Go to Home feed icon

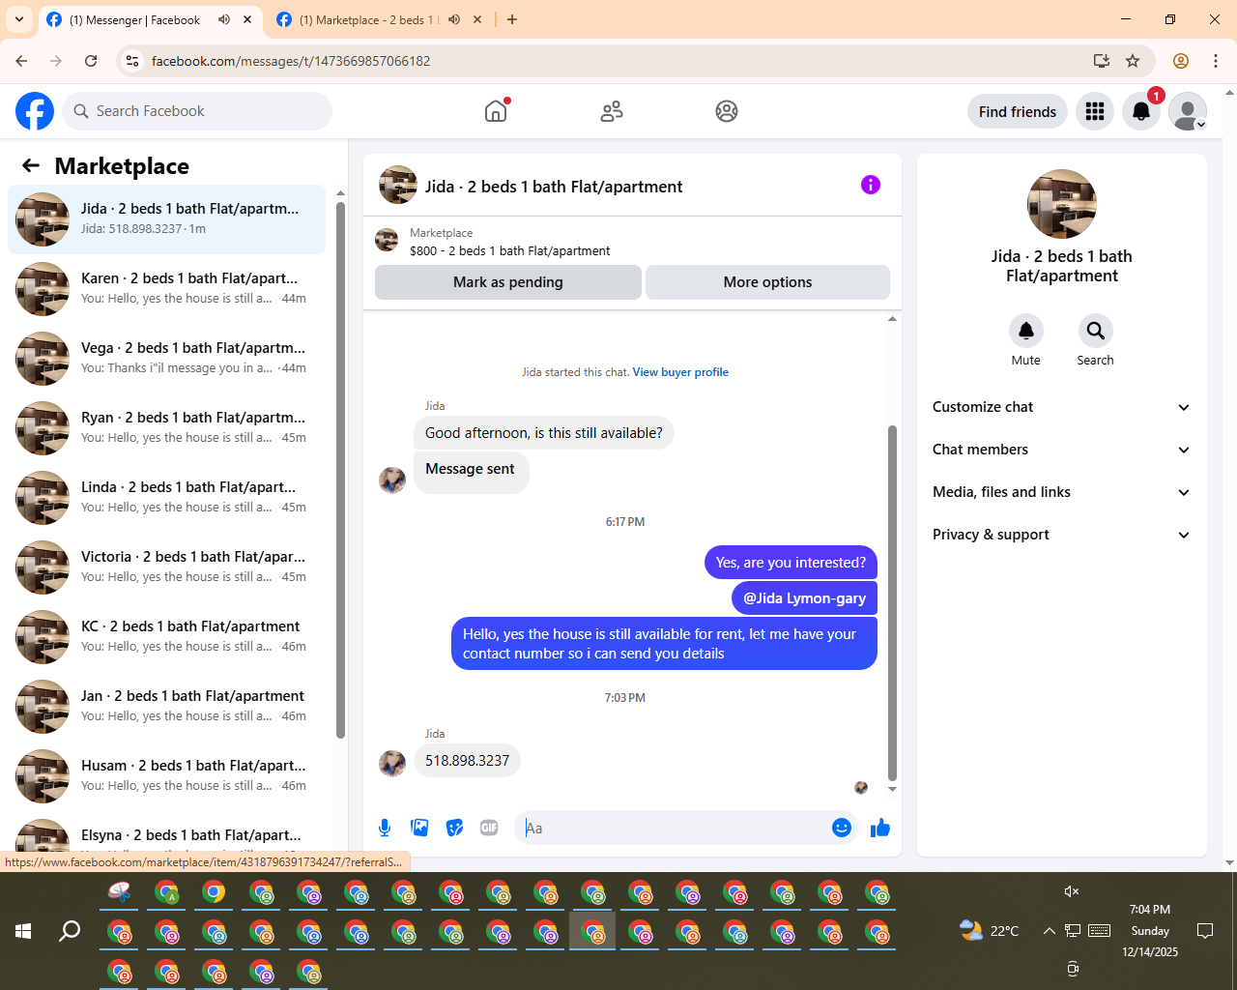tap(496, 111)
